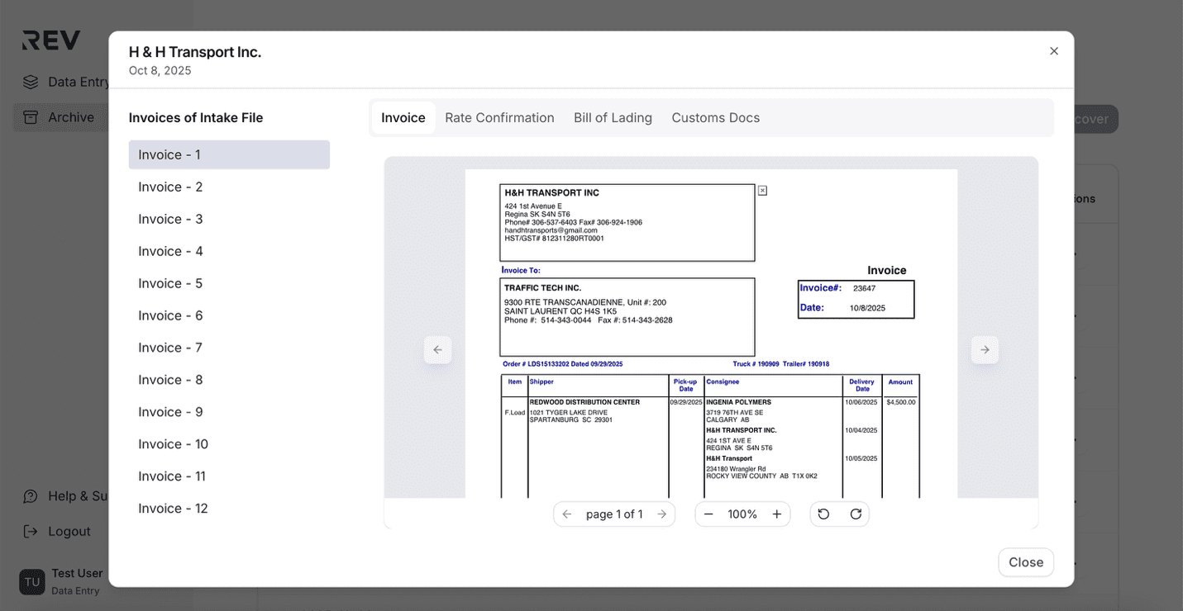Click the Logout icon
Image resolution: width=1183 pixels, height=611 pixels.
31,531
